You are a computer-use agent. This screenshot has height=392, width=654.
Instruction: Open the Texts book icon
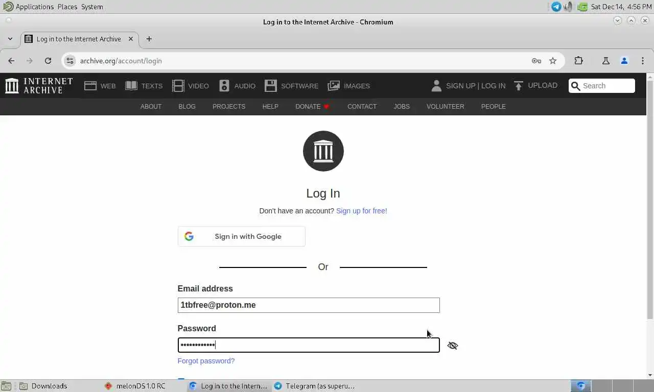(131, 86)
